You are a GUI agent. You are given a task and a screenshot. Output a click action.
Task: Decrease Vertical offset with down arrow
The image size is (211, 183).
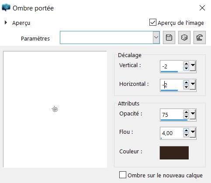(186, 68)
